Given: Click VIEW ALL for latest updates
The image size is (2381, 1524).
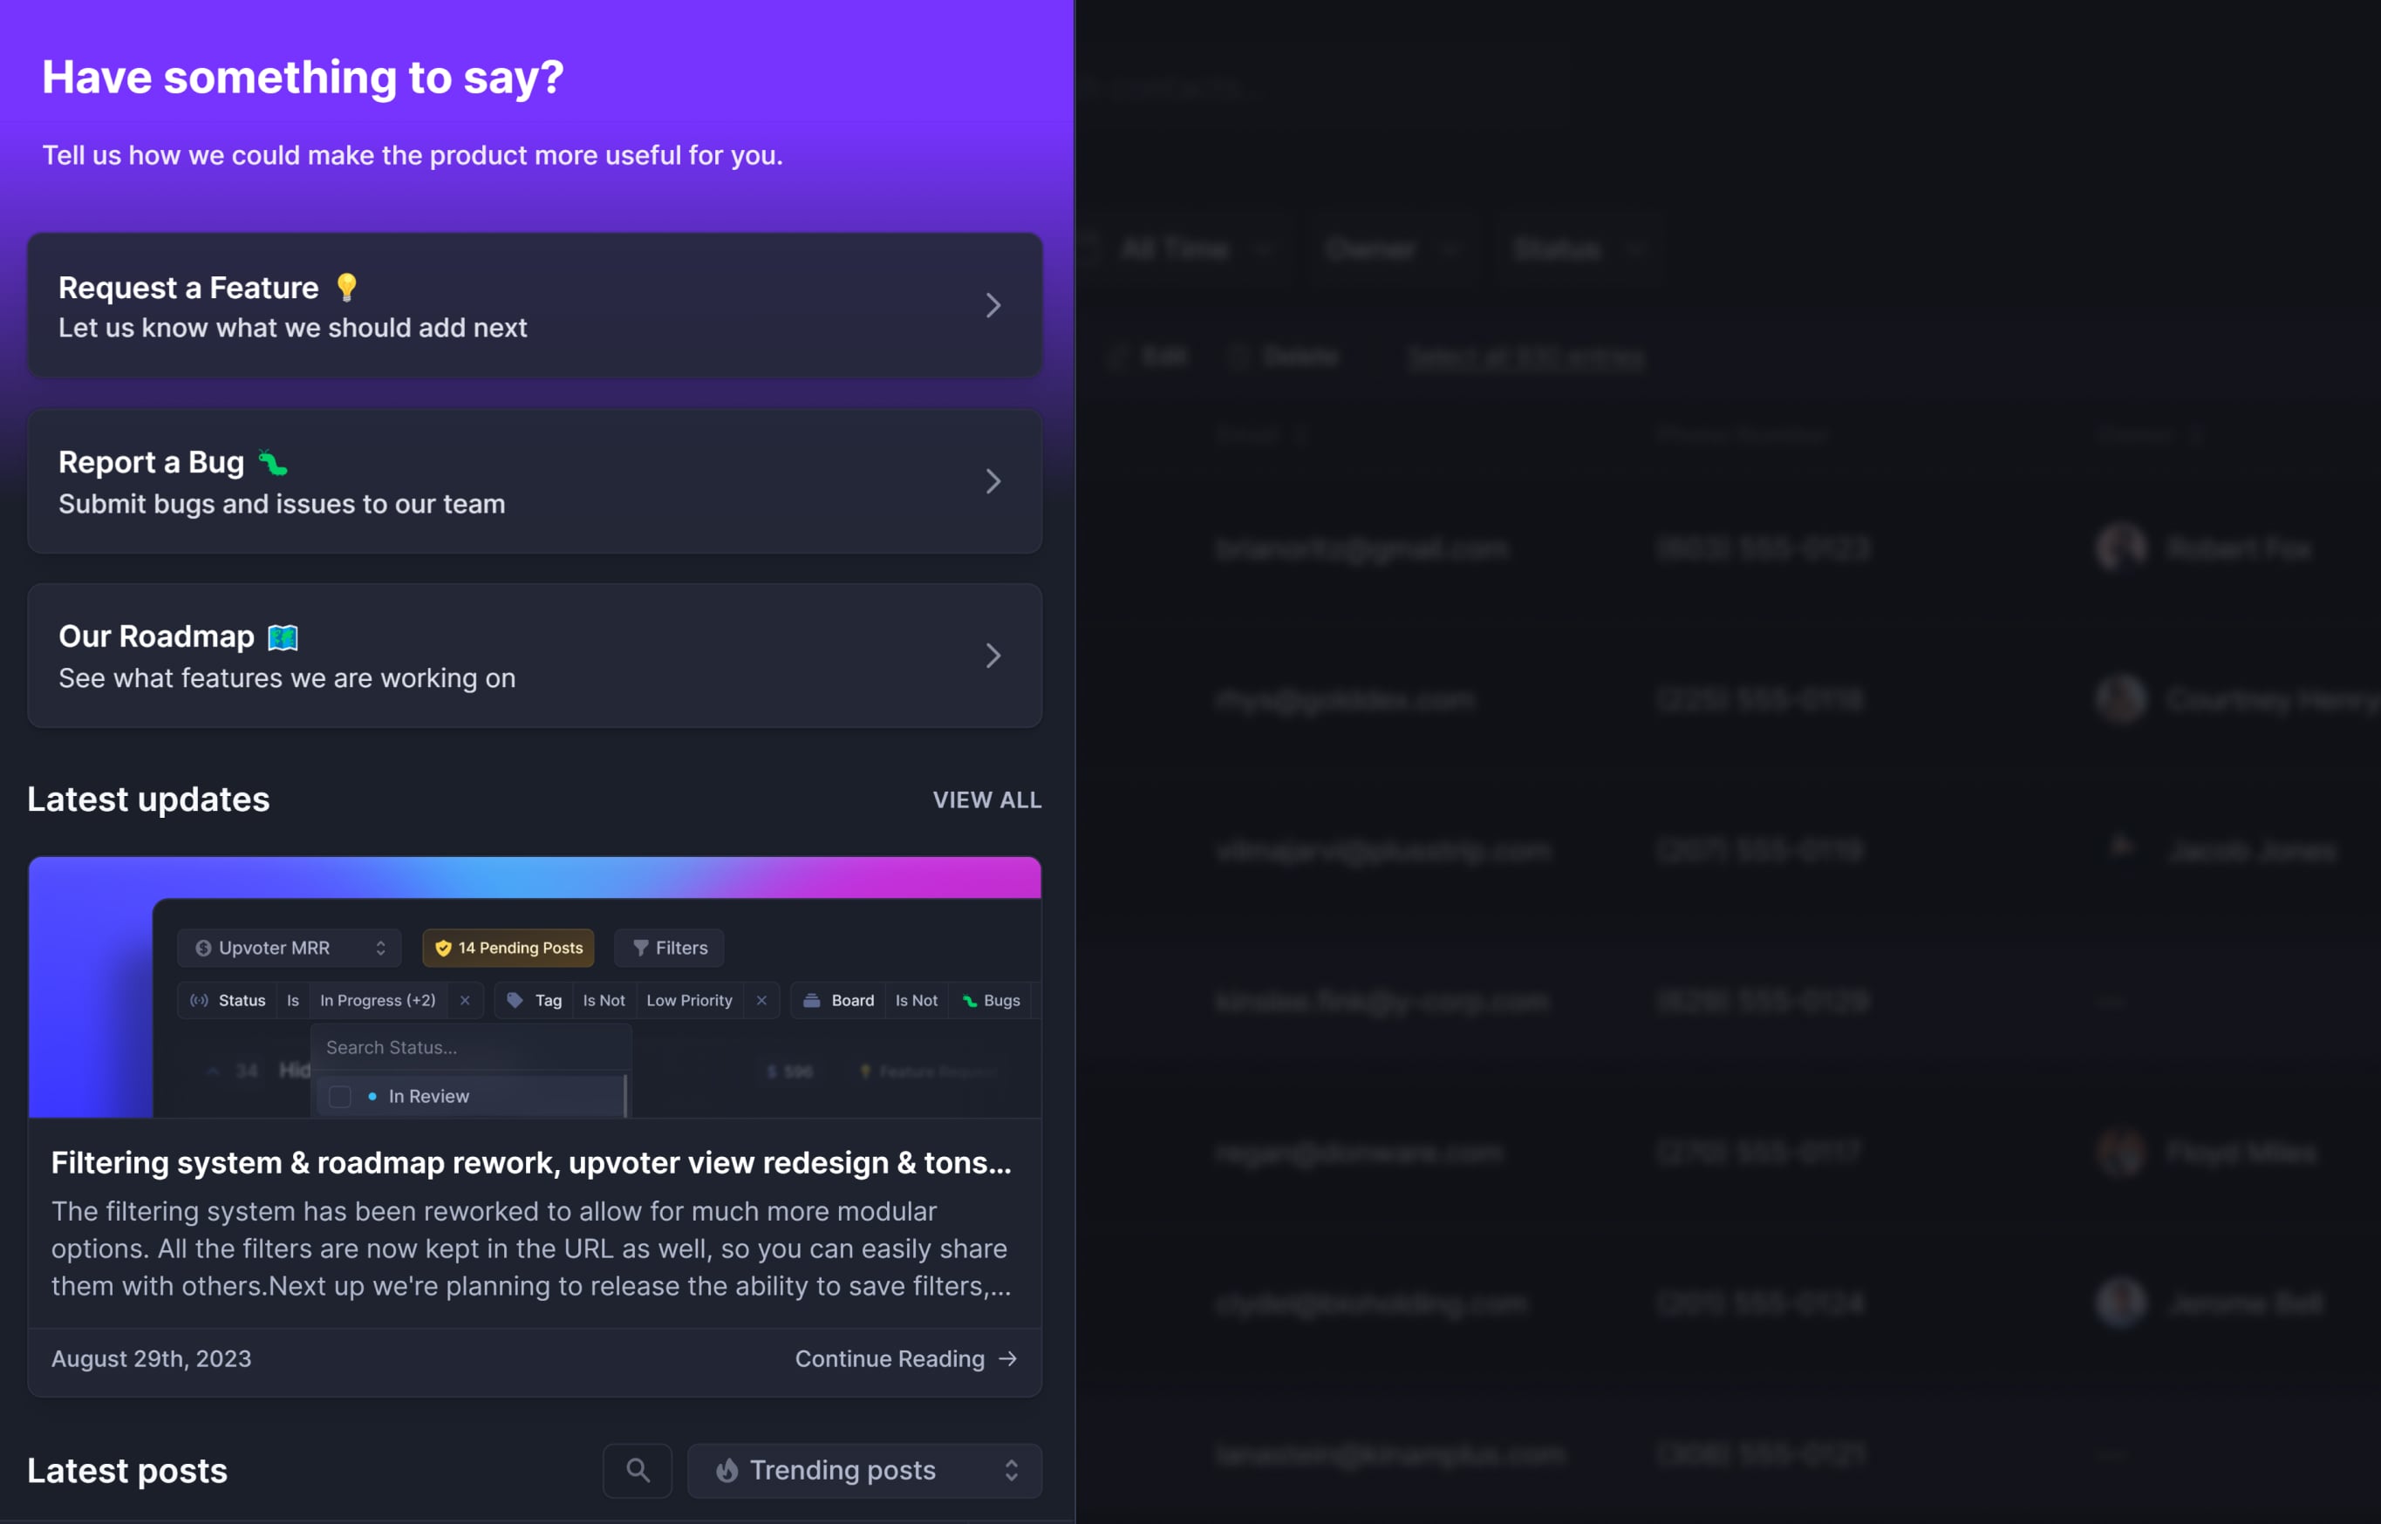Looking at the screenshot, I should point(986,799).
